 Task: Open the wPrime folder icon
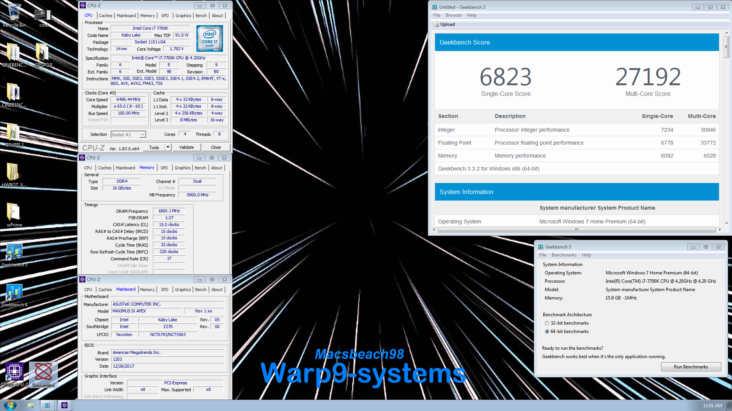(14, 214)
